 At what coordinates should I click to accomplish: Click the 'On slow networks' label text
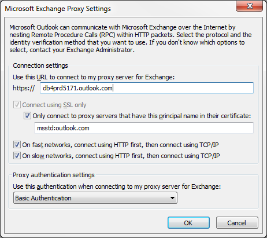[121, 156]
